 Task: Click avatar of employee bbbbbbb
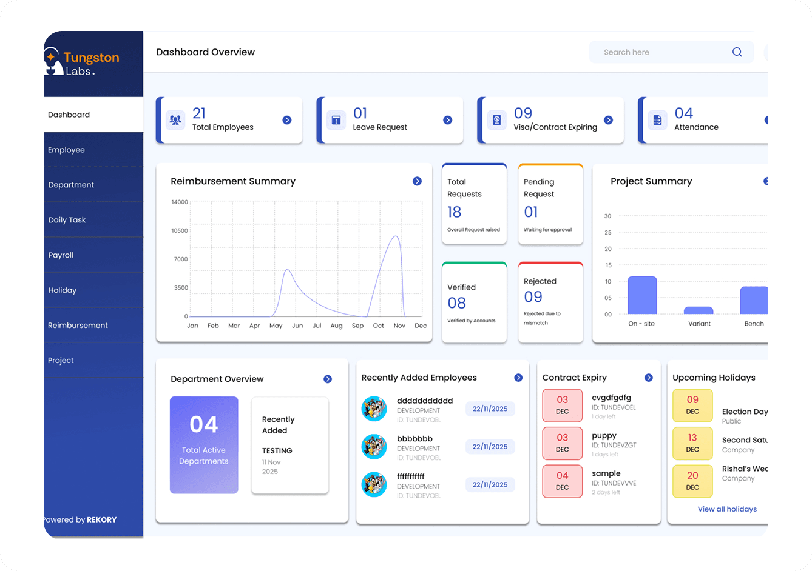[x=374, y=447]
